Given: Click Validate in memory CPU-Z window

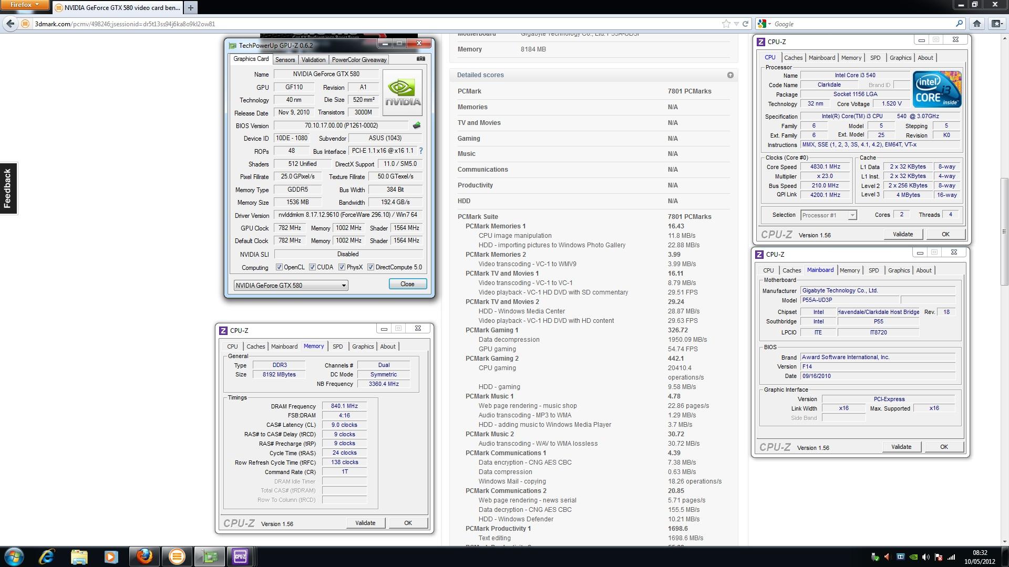Looking at the screenshot, I should click(365, 523).
